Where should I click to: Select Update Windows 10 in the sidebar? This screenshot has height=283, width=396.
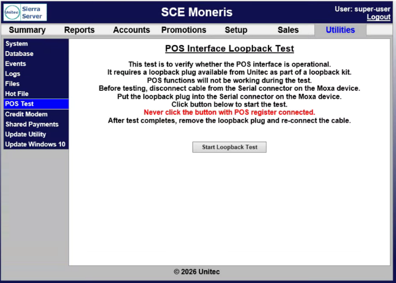(36, 144)
